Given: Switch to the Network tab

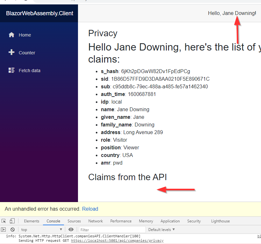Looking at the screenshot, I should 95,221.
